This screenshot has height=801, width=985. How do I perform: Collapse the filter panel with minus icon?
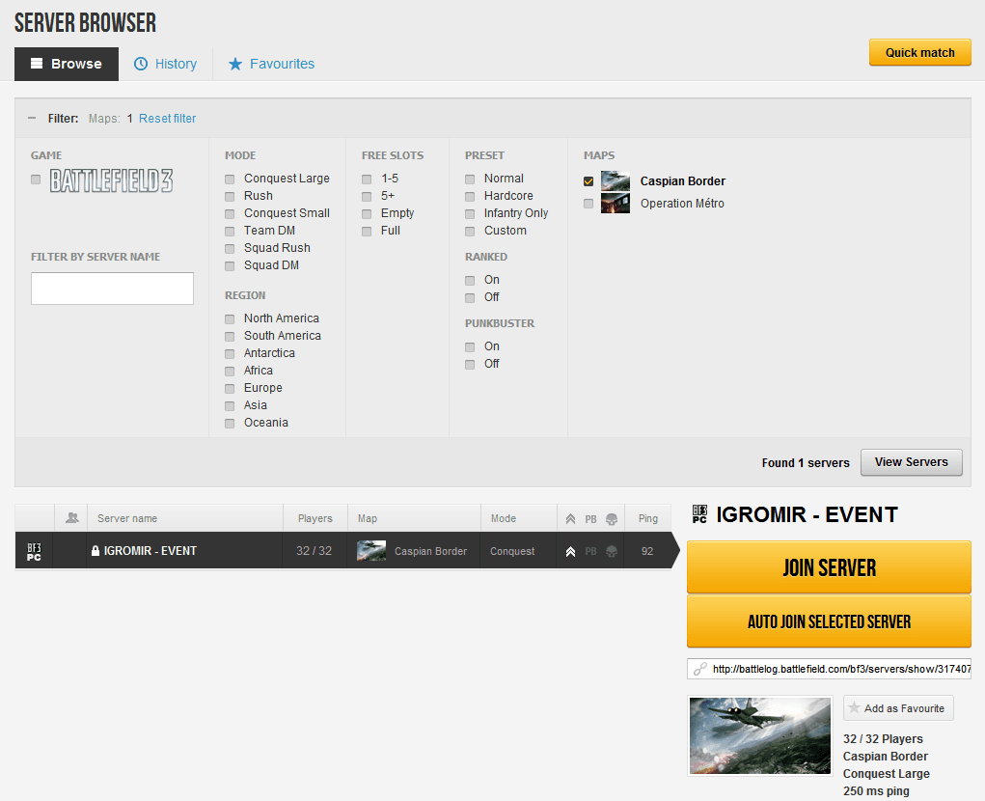tap(32, 118)
